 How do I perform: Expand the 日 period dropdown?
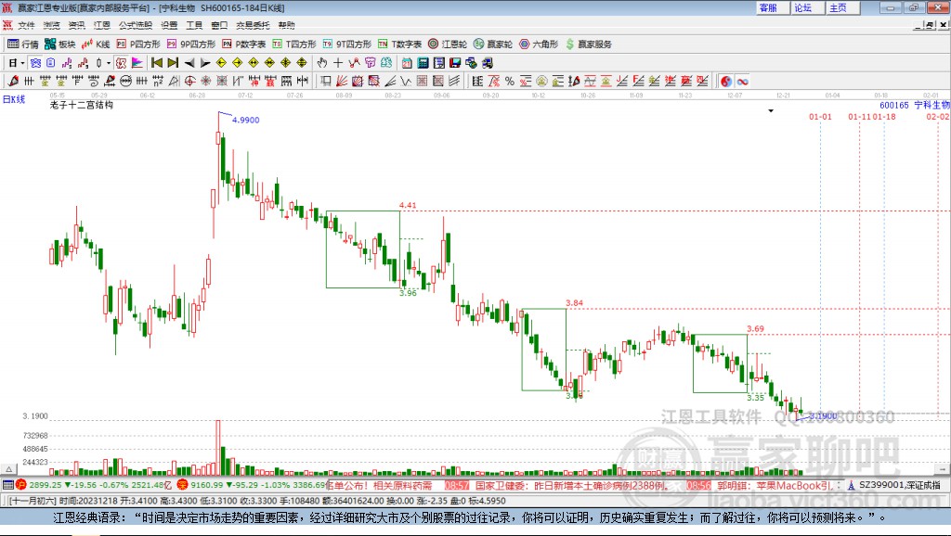click(23, 63)
